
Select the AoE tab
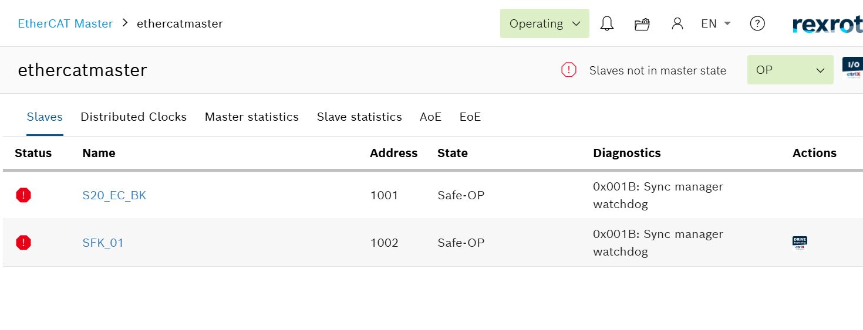(x=430, y=117)
